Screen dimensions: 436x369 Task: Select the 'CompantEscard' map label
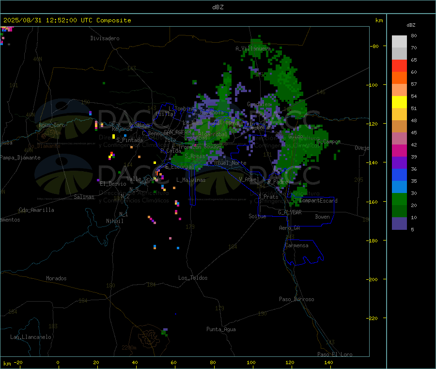tap(318, 201)
